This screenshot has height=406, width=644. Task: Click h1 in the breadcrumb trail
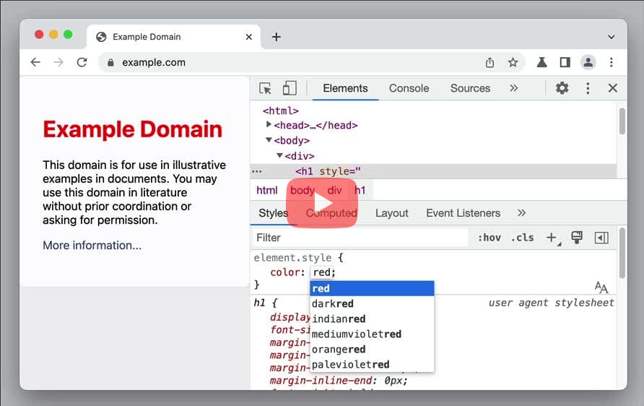(360, 190)
